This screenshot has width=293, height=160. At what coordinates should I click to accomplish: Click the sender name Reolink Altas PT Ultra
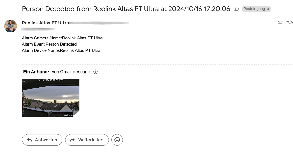pyautogui.click(x=45, y=23)
